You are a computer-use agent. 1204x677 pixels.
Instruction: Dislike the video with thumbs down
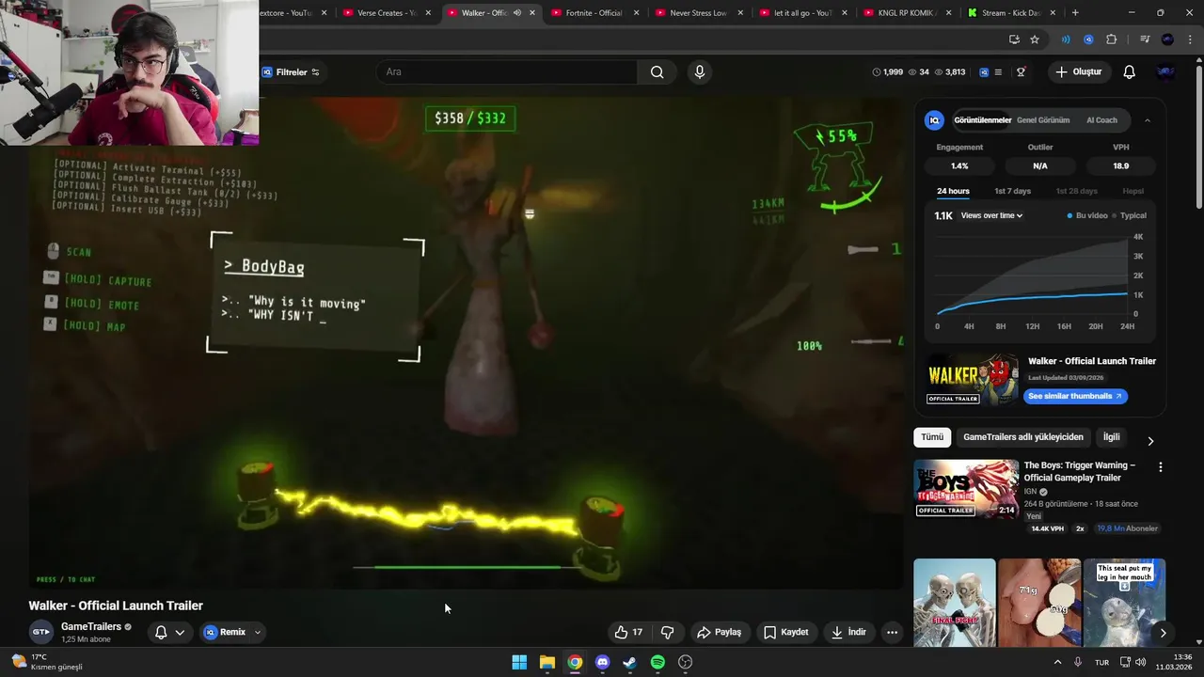667,632
